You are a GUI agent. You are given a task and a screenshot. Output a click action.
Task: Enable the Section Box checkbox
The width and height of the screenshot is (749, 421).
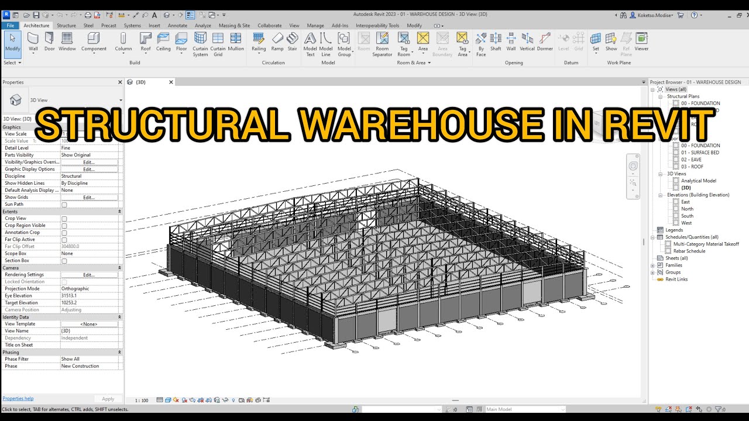point(64,261)
